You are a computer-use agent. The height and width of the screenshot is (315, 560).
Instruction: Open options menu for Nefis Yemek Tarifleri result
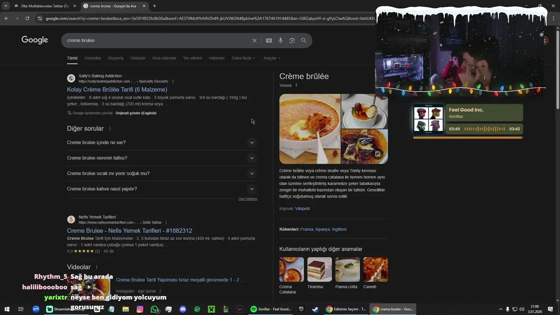[x=166, y=223]
